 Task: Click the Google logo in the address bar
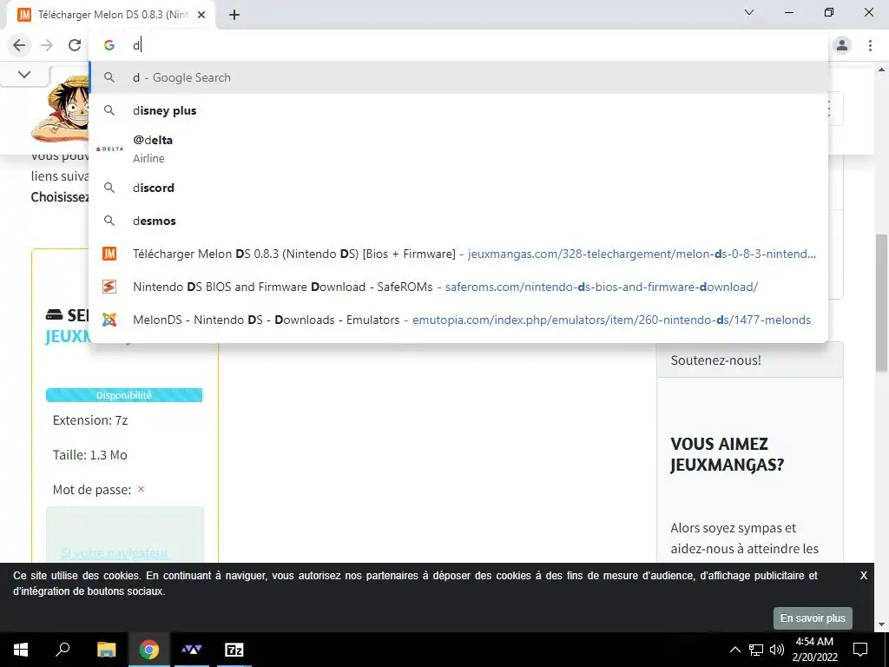pos(109,45)
